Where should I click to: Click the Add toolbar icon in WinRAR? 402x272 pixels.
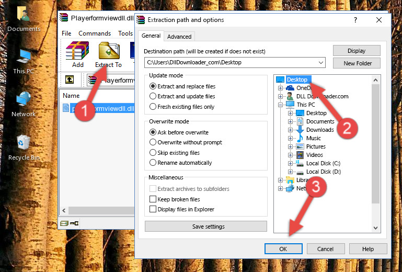[77, 54]
